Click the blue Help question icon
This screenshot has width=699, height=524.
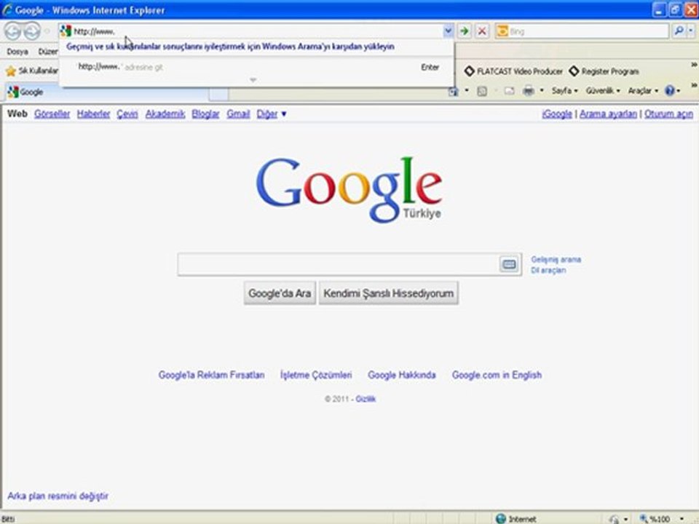click(669, 91)
